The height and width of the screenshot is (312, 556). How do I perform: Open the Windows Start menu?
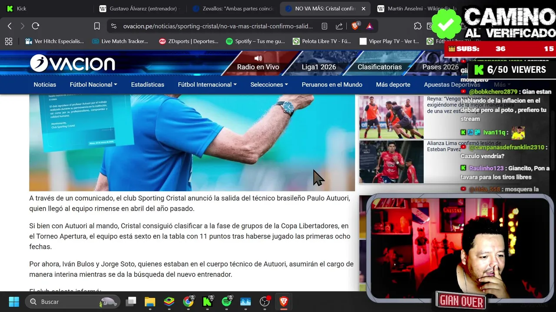pos(14,302)
